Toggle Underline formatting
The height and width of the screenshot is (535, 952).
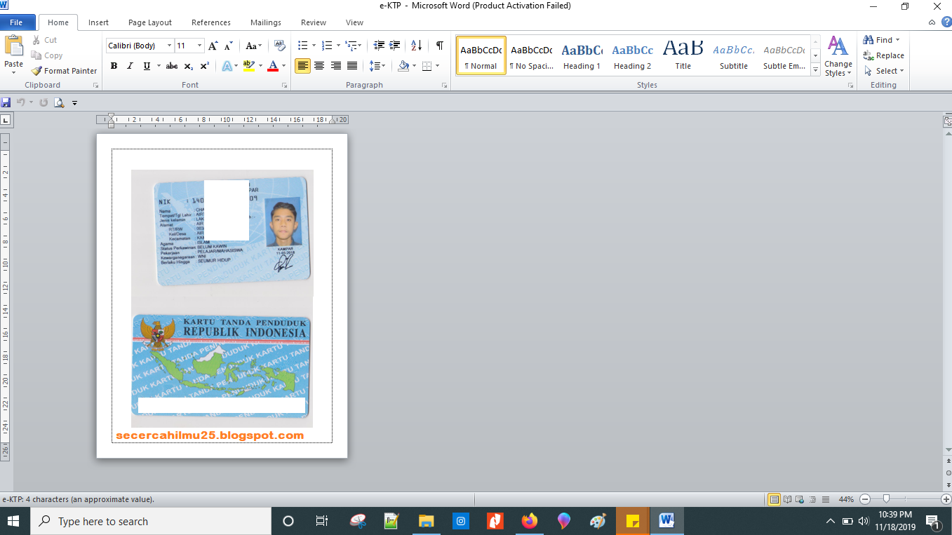pos(147,66)
